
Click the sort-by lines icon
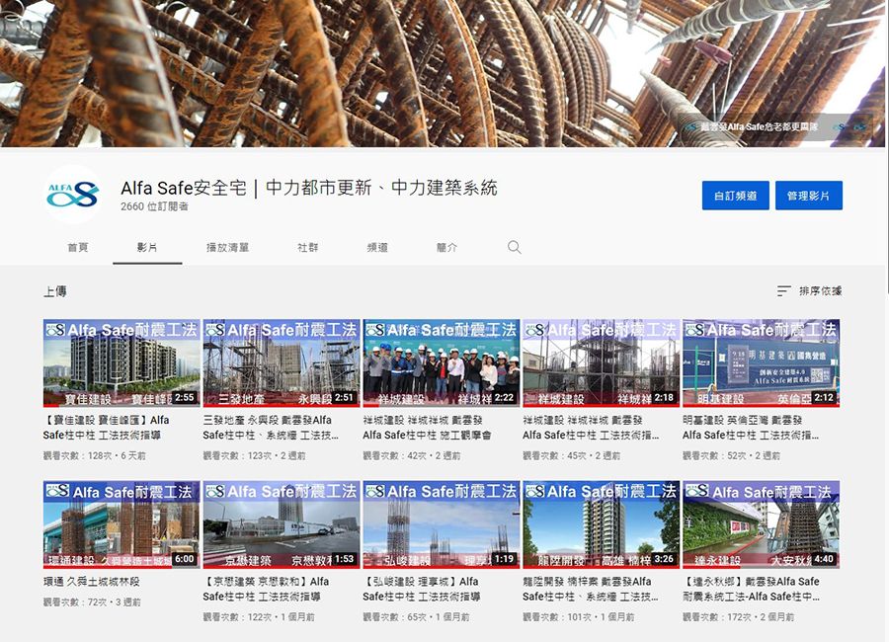(783, 291)
